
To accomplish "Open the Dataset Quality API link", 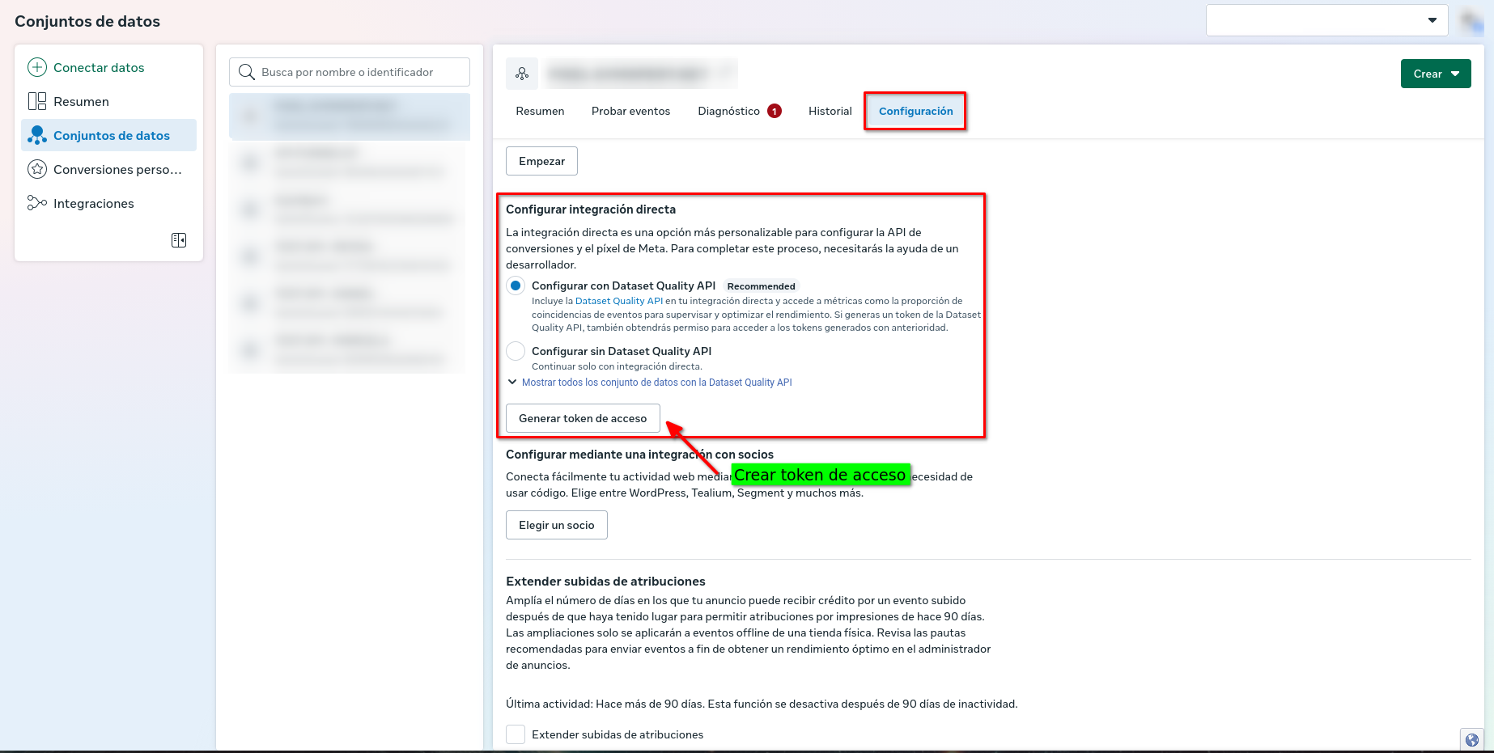I will (618, 301).
